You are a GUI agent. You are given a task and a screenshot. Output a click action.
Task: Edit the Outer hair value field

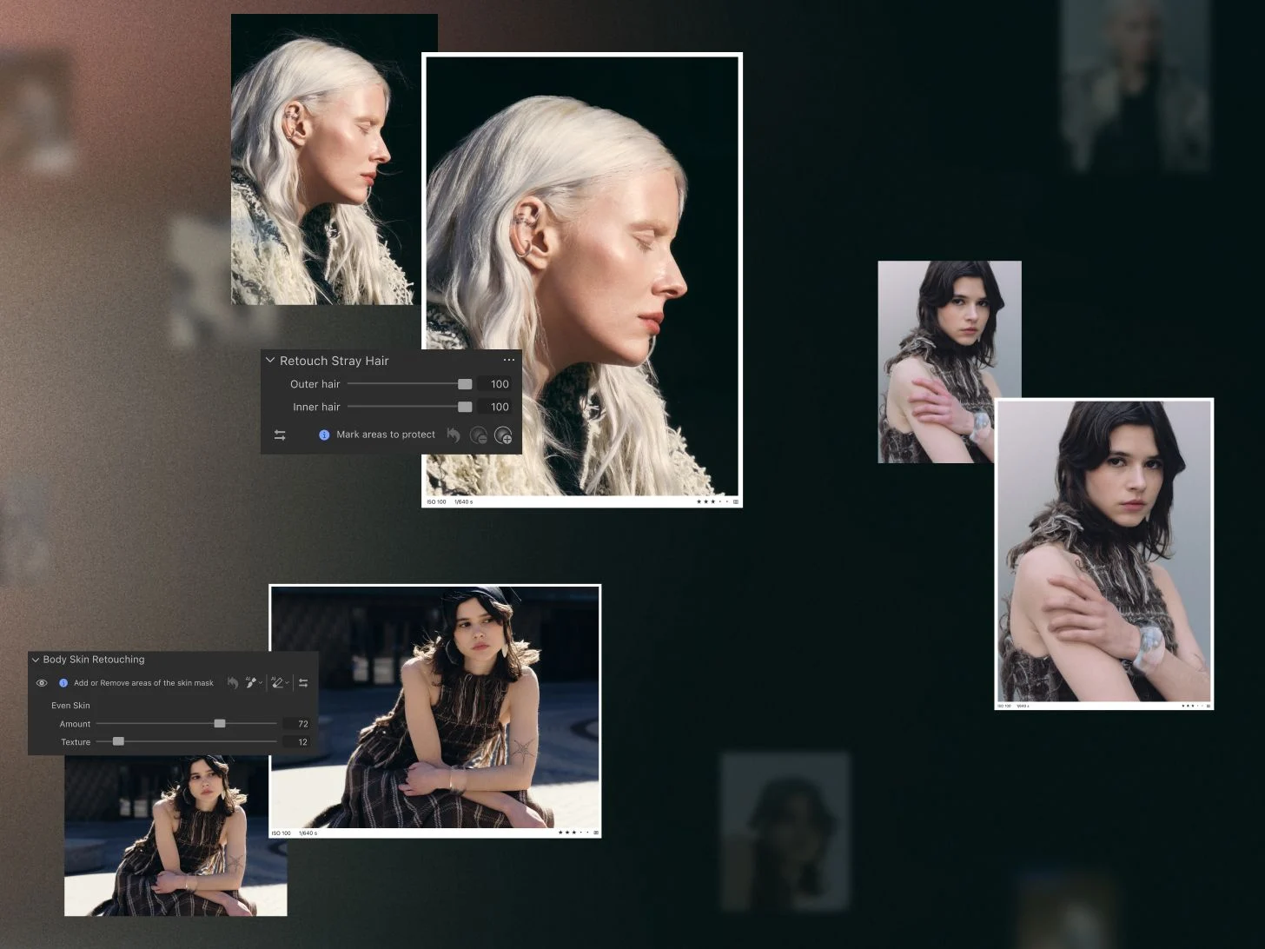click(x=495, y=384)
